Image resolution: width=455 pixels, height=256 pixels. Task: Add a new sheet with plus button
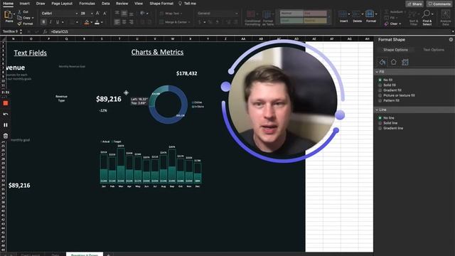pyautogui.click(x=108, y=255)
